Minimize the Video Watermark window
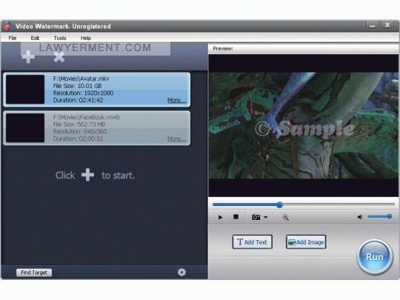 click(x=372, y=25)
